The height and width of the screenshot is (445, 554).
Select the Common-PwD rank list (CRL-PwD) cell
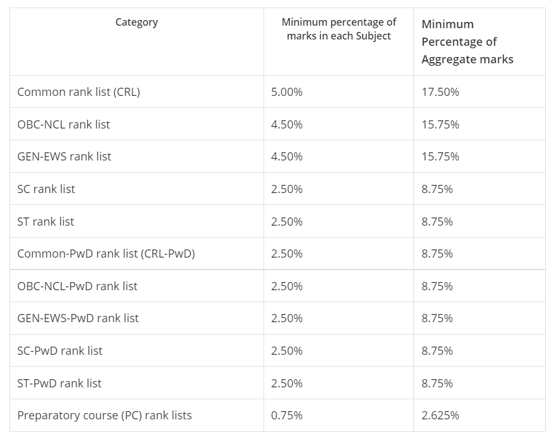[x=106, y=254]
